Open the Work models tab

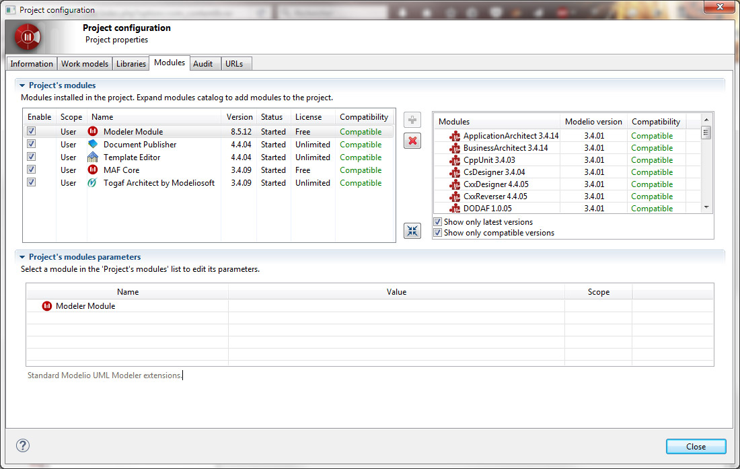click(85, 64)
